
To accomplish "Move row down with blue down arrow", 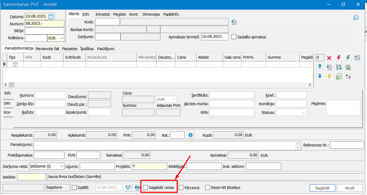I will 320,76.
